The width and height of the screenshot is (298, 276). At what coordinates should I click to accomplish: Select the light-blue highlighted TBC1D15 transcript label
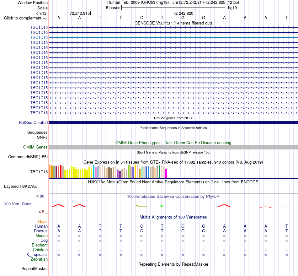(39, 37)
